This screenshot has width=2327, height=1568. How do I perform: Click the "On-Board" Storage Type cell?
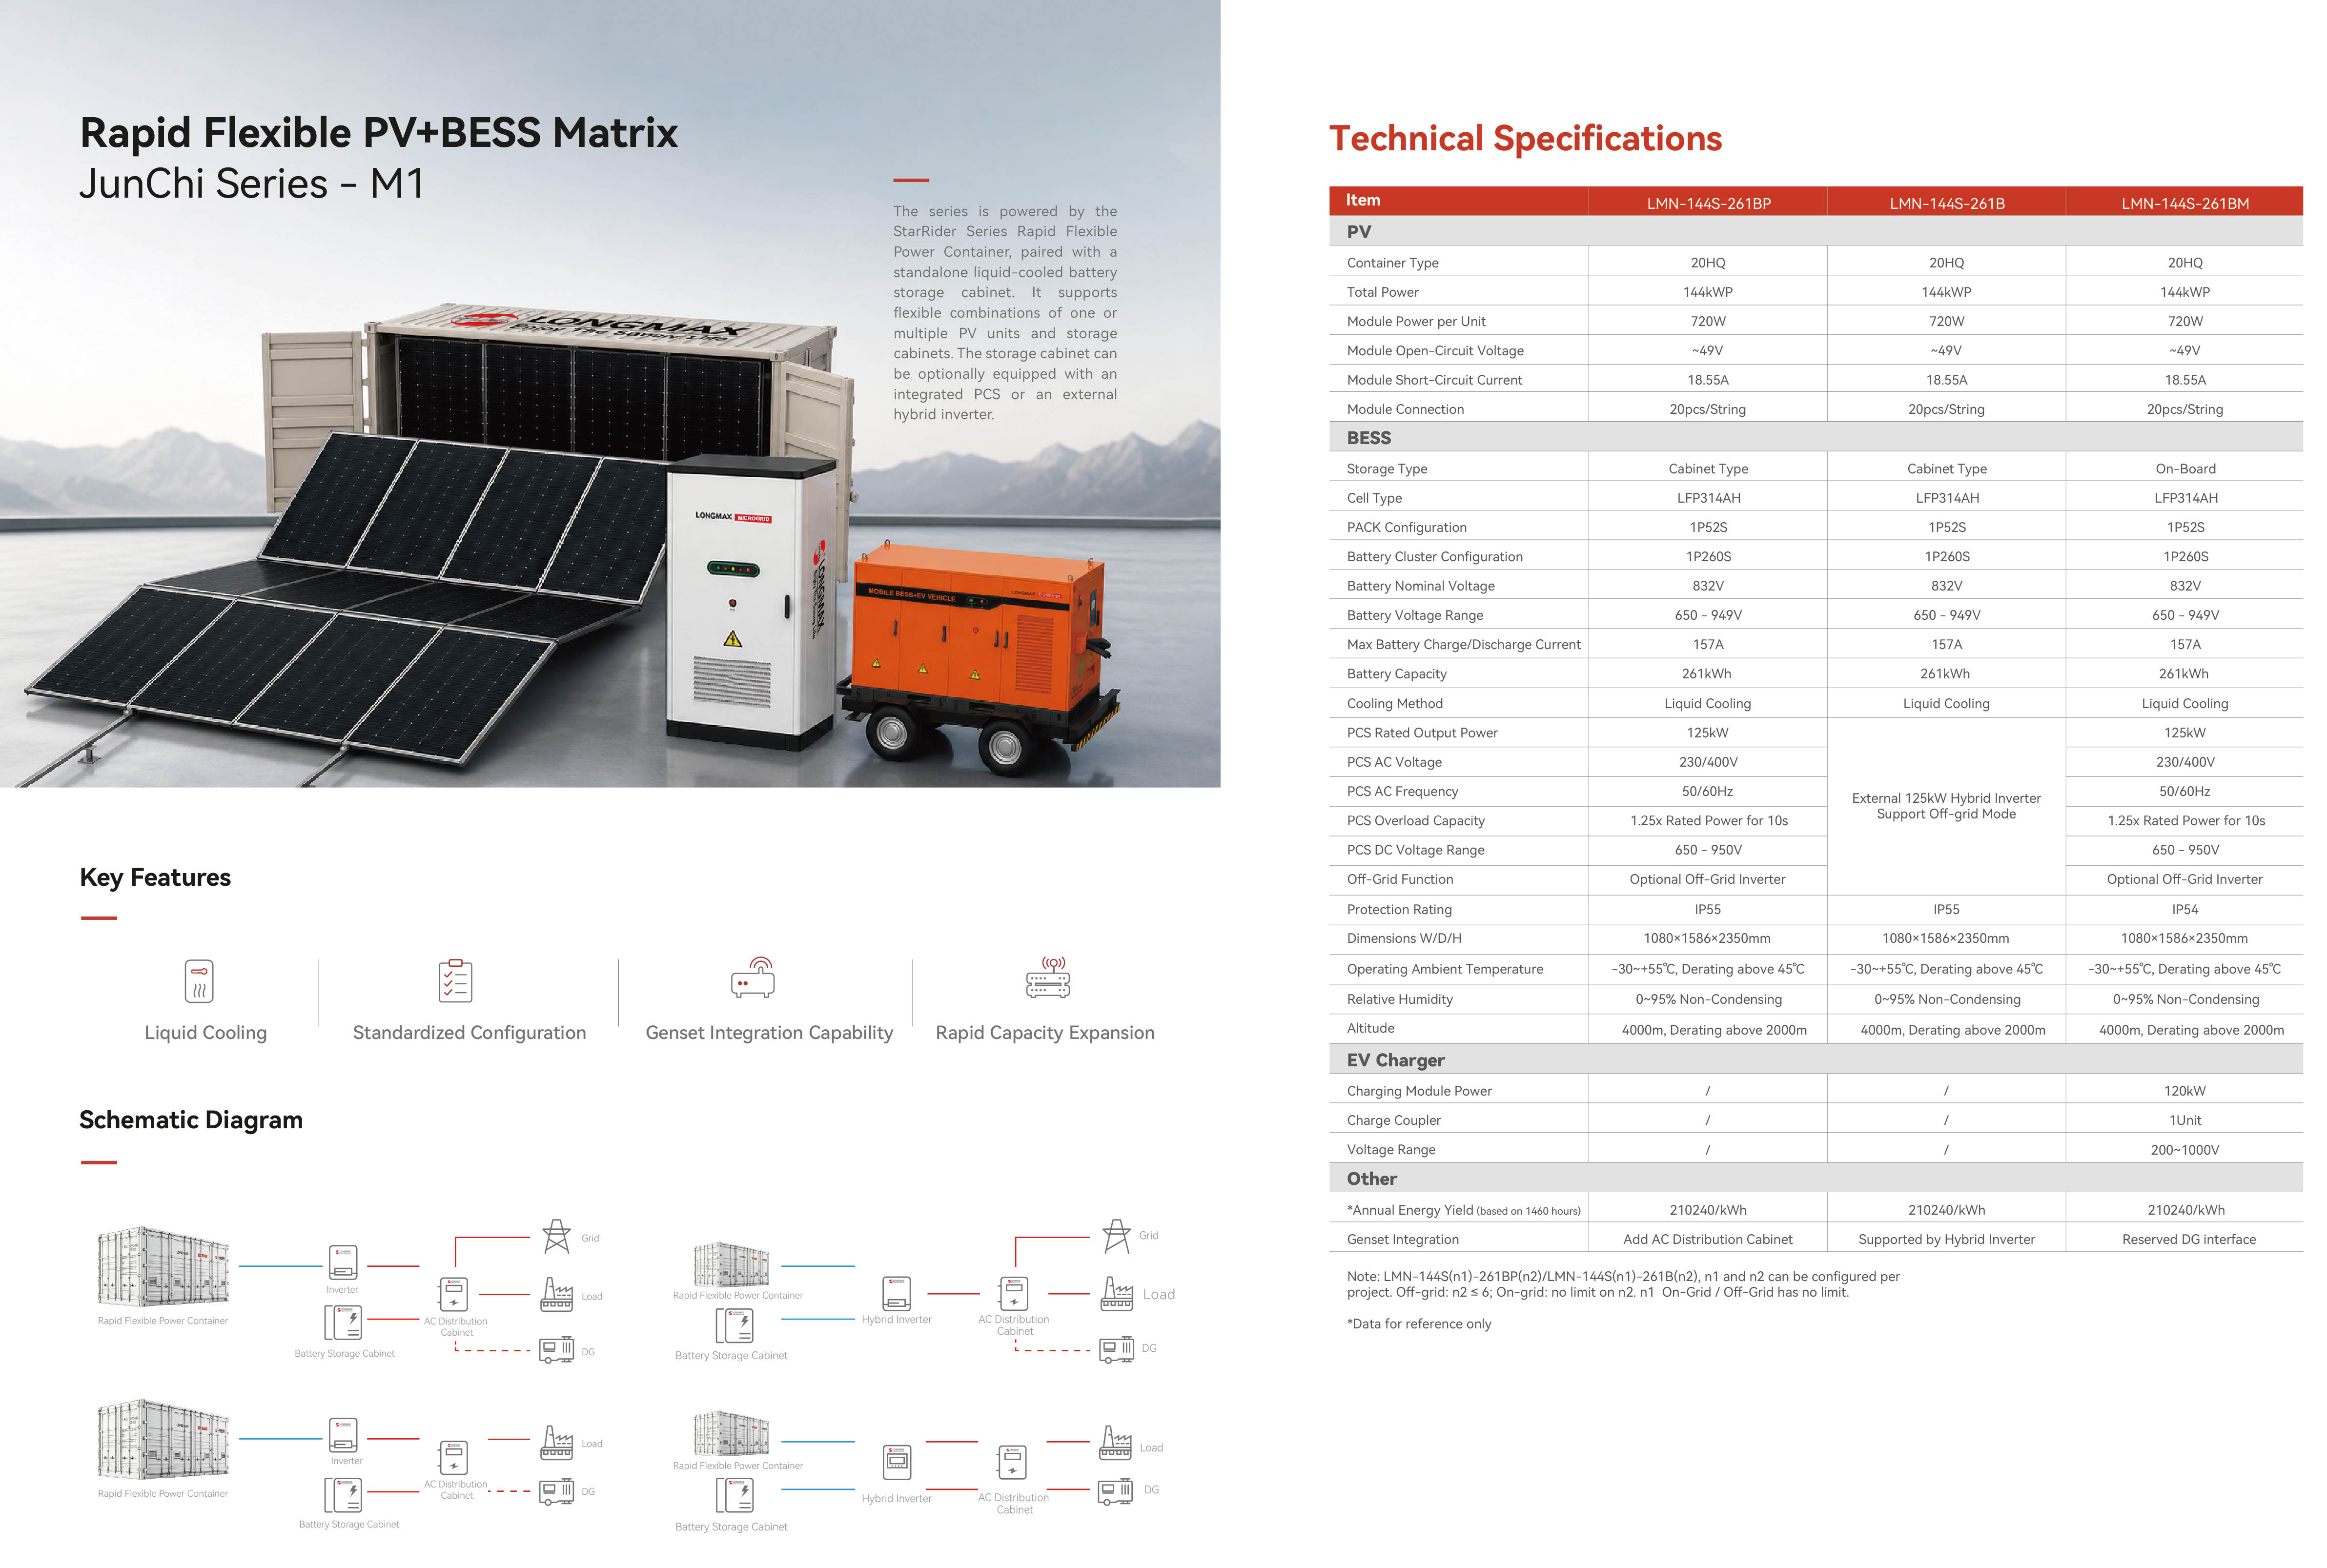pos(2185,468)
